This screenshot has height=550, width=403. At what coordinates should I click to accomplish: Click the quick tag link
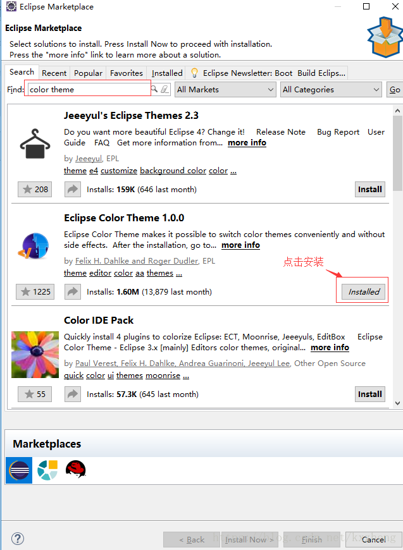(x=74, y=376)
